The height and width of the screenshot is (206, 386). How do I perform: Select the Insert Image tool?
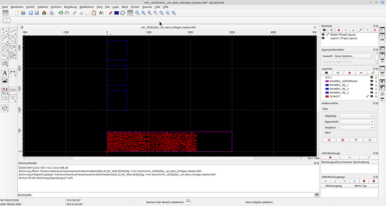point(4,81)
